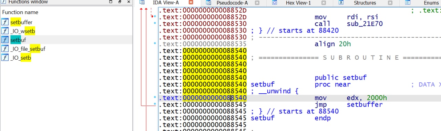Click 'mov rdi, rsi' instruction
The height and width of the screenshot is (131, 441).
(x=347, y=17)
